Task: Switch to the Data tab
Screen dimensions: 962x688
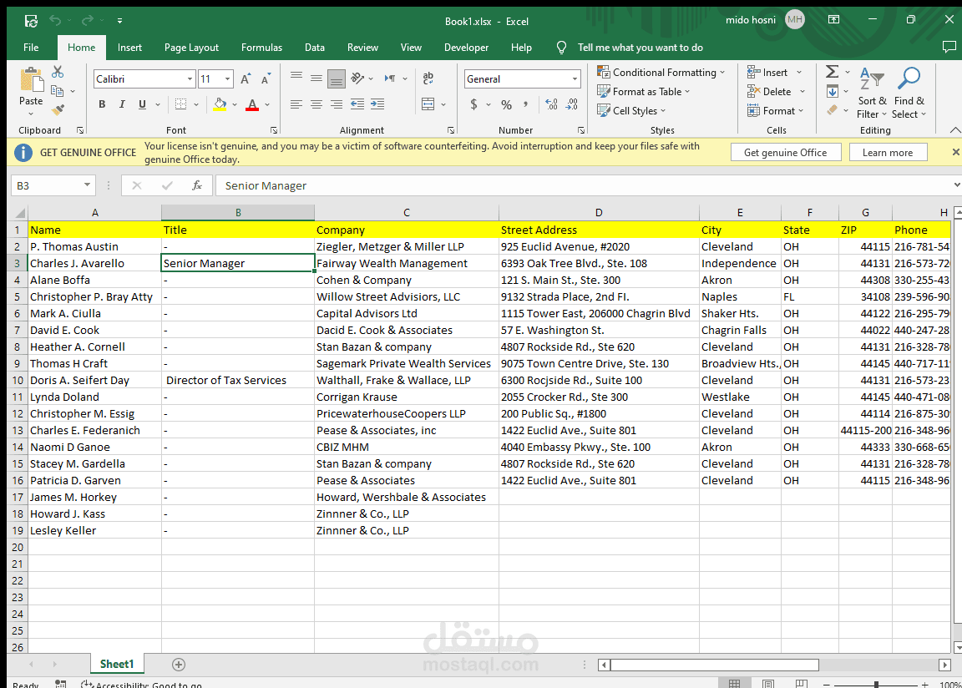Action: click(315, 48)
